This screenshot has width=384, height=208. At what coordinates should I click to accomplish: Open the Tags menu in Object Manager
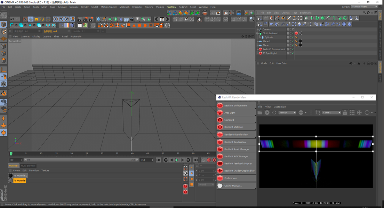[x=295, y=13]
